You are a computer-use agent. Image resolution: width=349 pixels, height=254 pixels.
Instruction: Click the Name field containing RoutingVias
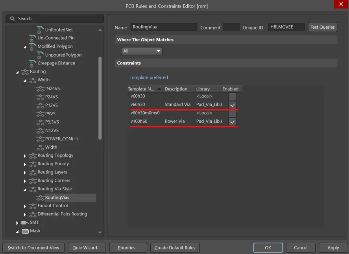[164, 27]
